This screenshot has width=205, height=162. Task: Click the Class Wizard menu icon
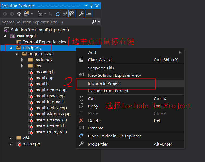pyautogui.click(x=81, y=60)
